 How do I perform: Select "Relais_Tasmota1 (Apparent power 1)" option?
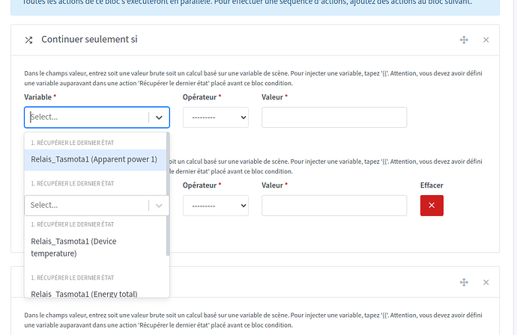(x=94, y=159)
